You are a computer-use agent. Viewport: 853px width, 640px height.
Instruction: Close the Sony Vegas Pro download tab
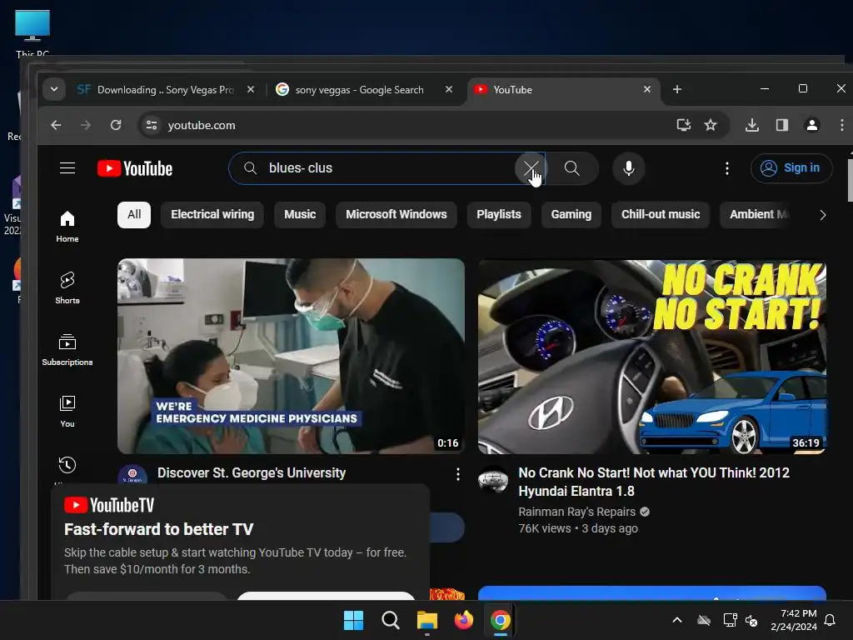point(250,89)
